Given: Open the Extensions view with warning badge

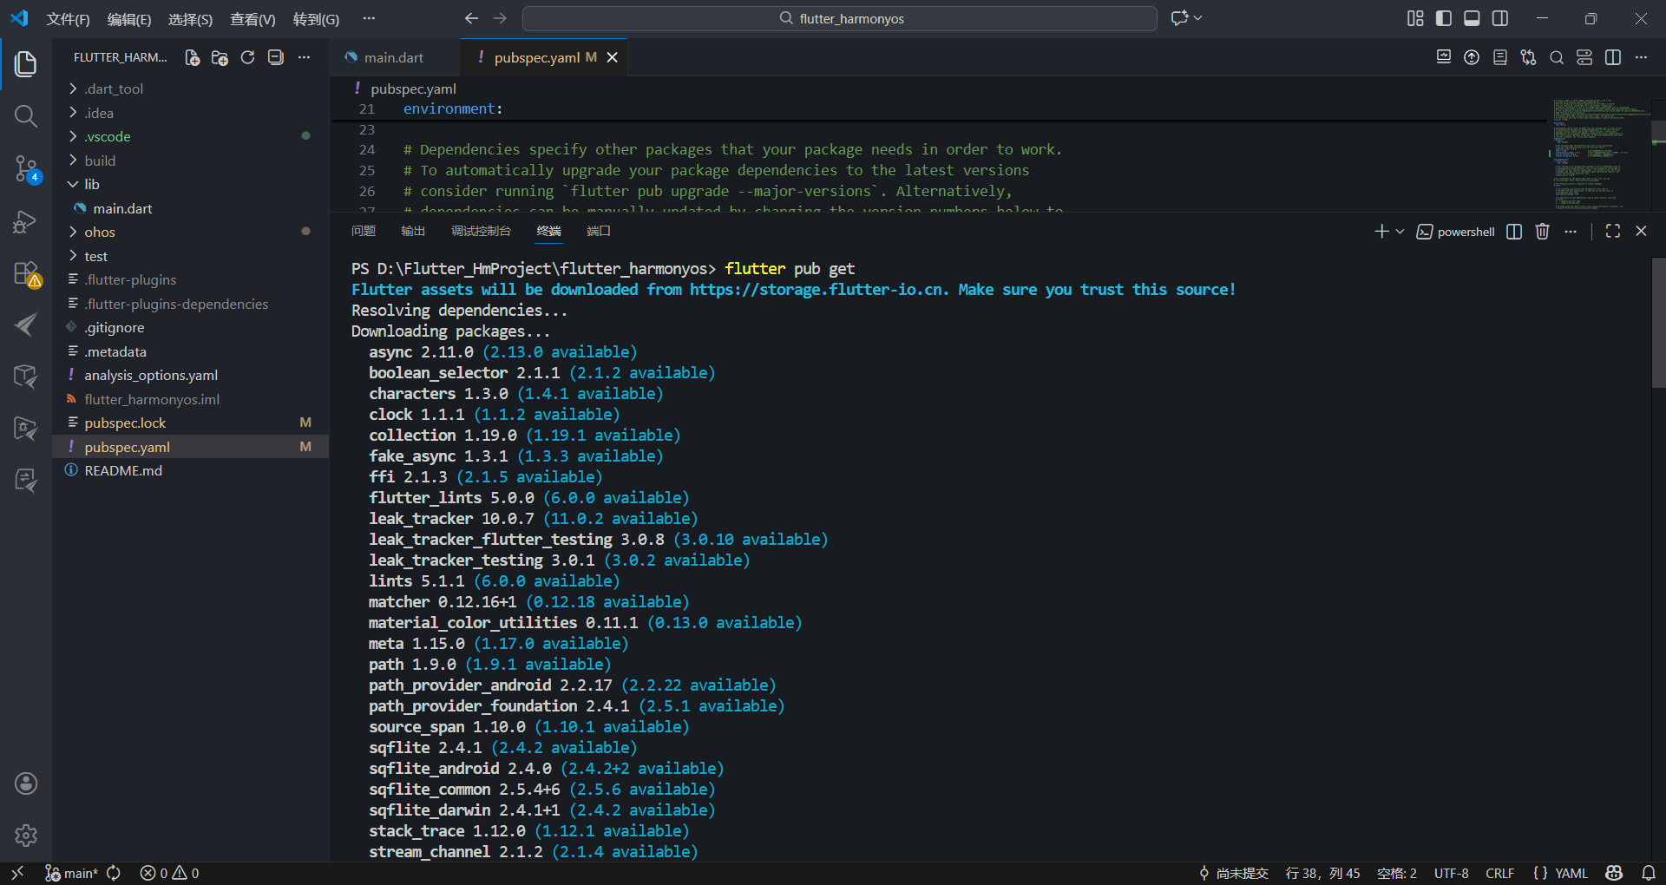Looking at the screenshot, I should click(26, 274).
